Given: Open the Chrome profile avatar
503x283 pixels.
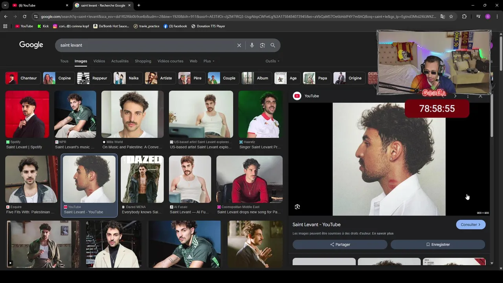Looking at the screenshot, I should pos(488,17).
